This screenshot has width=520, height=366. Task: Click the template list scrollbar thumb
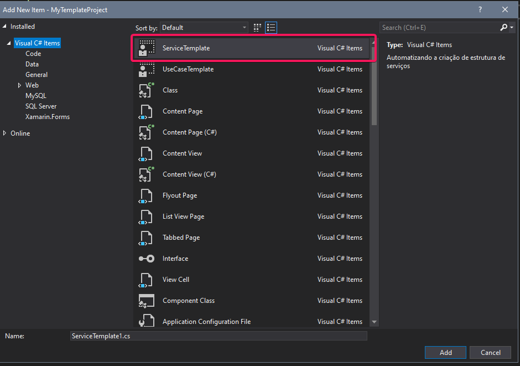[374, 86]
